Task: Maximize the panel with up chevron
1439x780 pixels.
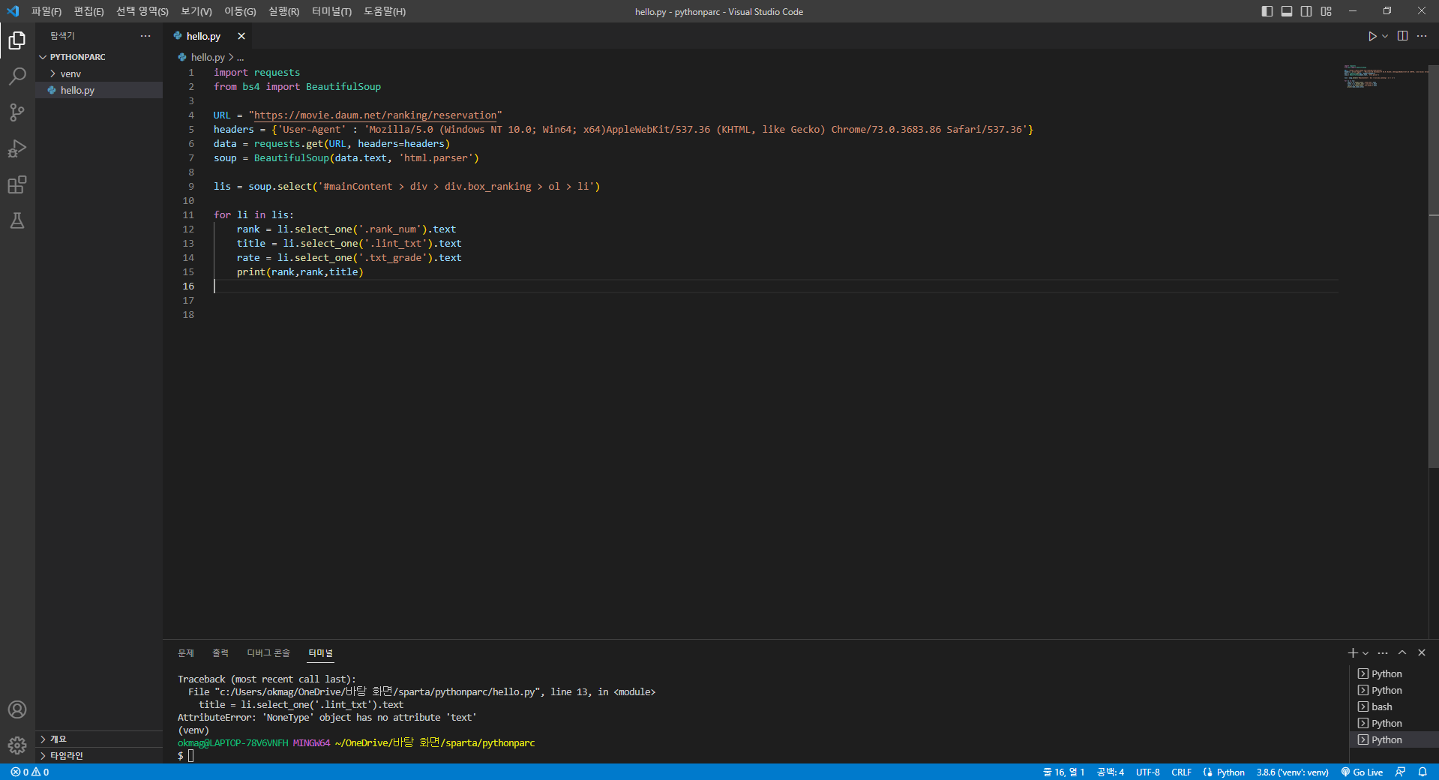Action: click(x=1402, y=653)
